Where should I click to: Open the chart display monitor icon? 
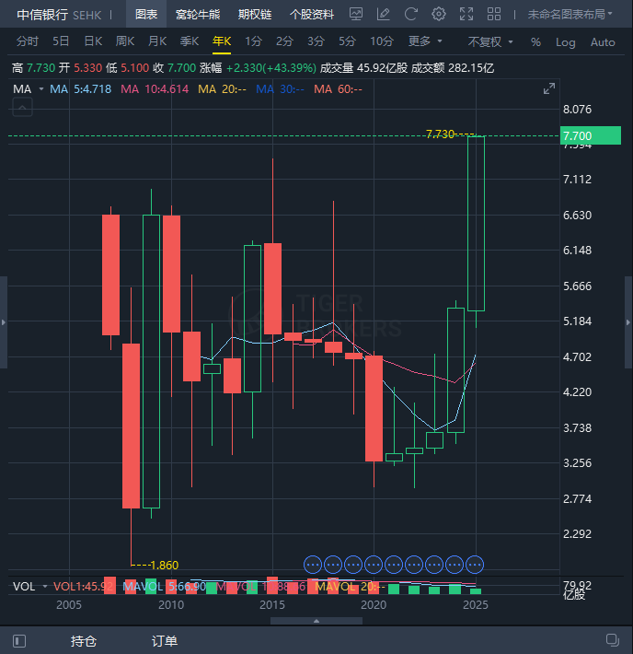point(356,14)
